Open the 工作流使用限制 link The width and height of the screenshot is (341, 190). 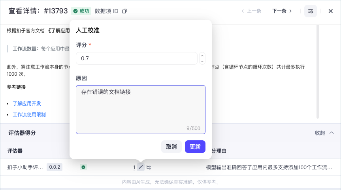point(29,115)
